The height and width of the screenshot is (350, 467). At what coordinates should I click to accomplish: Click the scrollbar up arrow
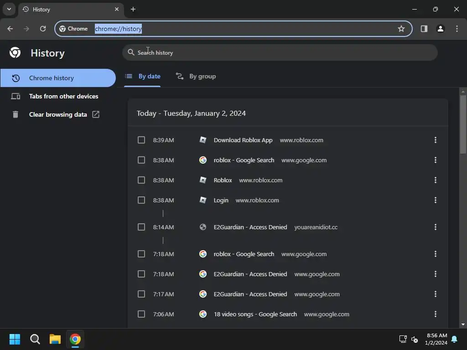463,91
